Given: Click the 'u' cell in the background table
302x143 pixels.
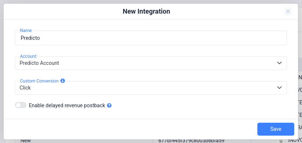Looking at the screenshot, I should click(281, 141).
